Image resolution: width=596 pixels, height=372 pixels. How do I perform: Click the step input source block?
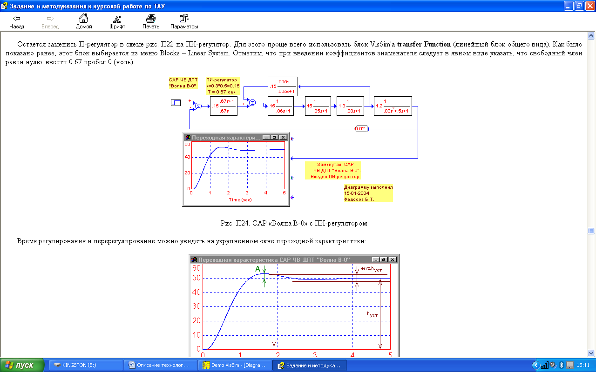(176, 103)
